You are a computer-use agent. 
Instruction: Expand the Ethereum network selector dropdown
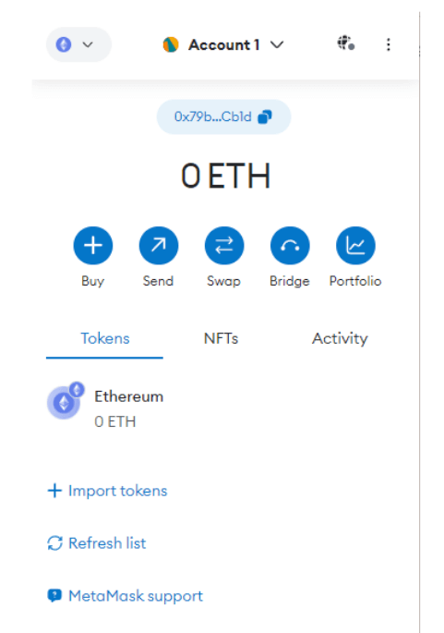pos(78,44)
